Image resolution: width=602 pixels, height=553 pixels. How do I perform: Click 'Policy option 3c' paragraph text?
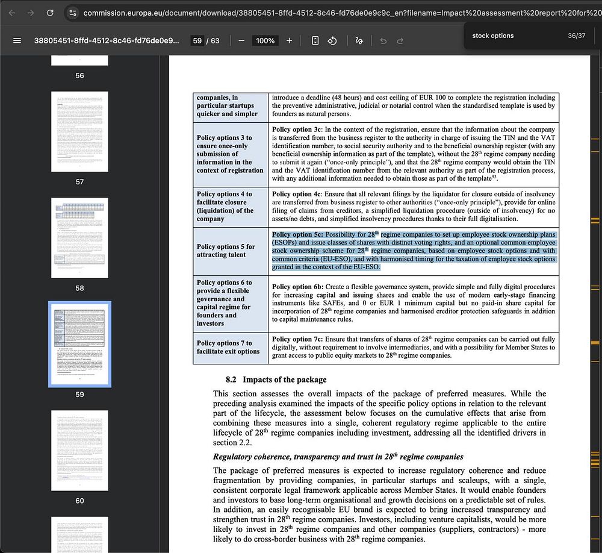point(414,154)
